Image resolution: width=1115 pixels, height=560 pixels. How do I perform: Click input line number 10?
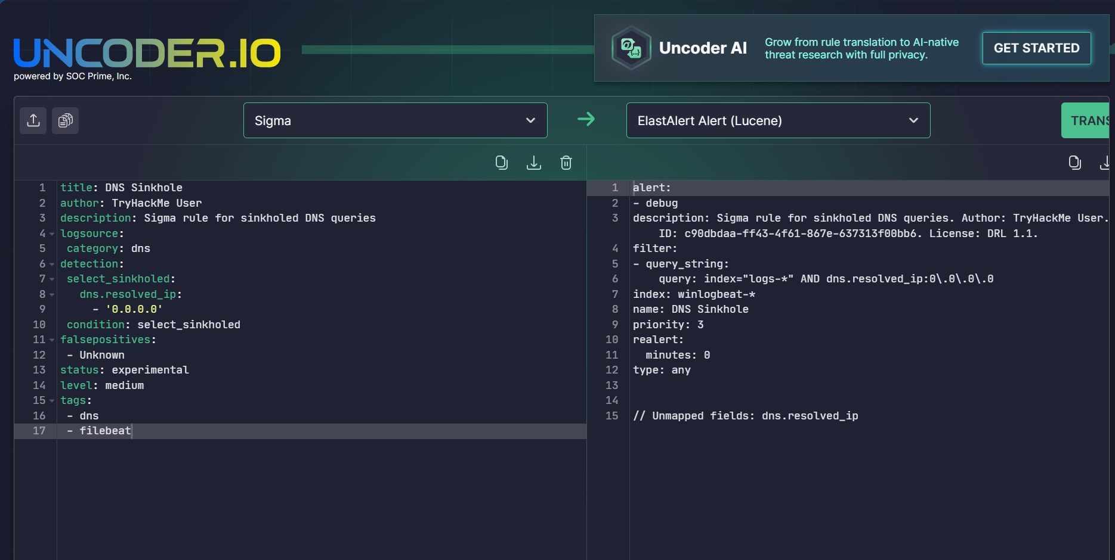(x=39, y=325)
